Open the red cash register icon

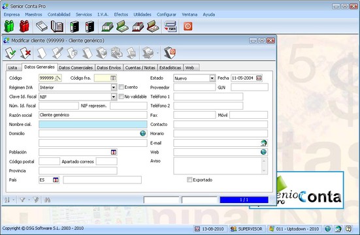pos(138,27)
